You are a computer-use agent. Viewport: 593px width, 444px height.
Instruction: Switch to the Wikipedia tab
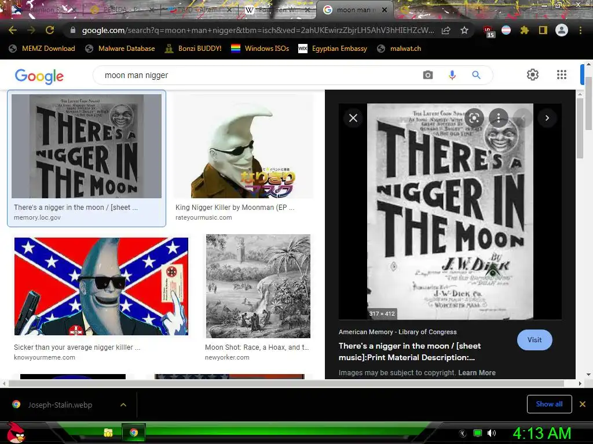click(x=277, y=10)
